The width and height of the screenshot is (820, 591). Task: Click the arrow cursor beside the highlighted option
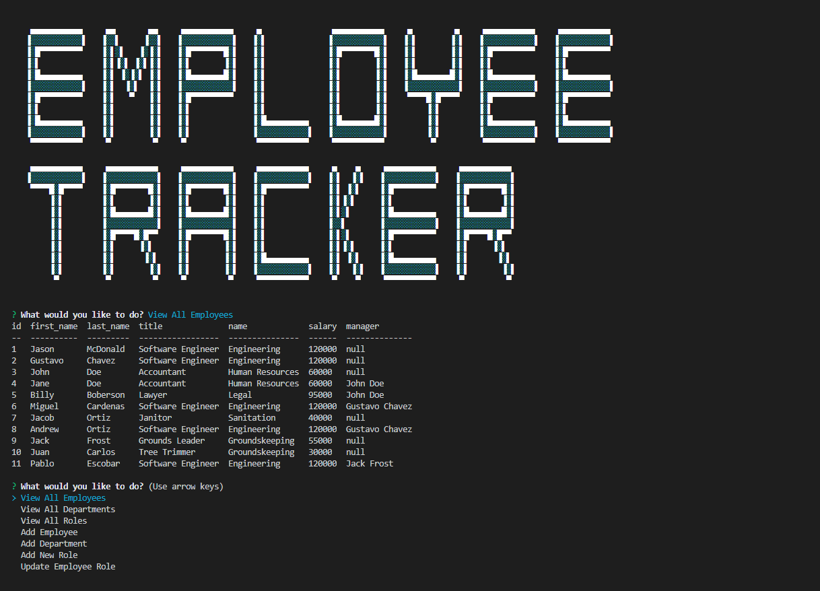(x=14, y=498)
